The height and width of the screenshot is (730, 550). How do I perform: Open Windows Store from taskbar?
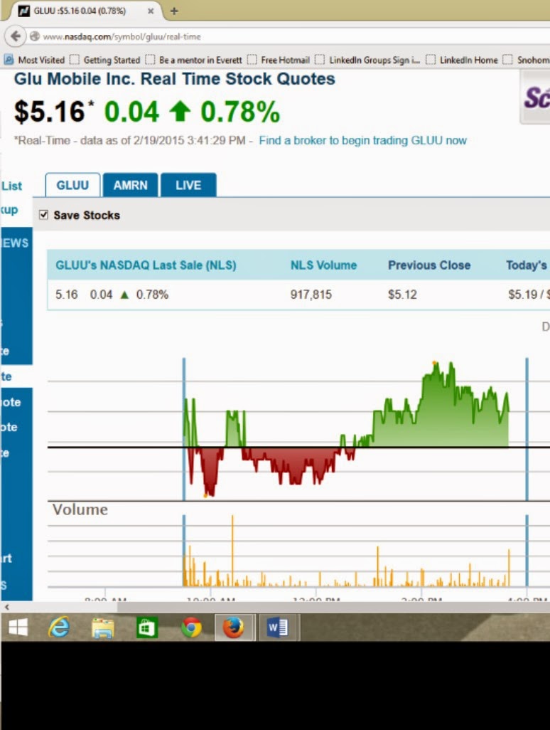tap(146, 628)
